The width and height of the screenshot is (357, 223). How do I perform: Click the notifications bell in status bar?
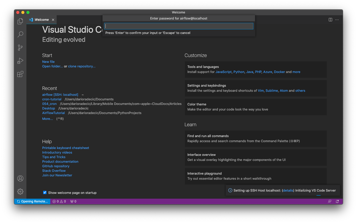337,201
